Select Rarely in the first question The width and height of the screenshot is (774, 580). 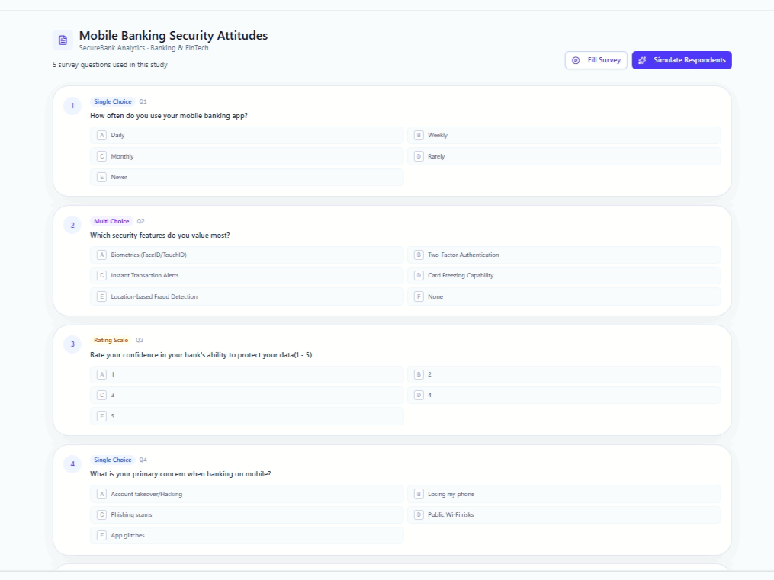coord(564,156)
